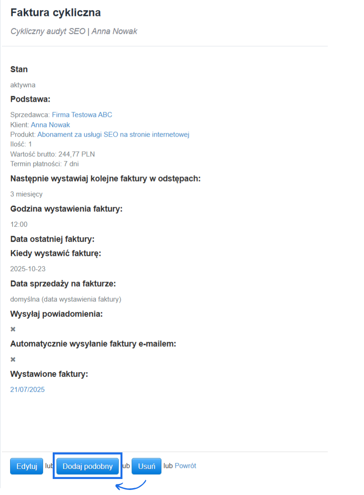Click the interval value 3 miesięcy
364x495 pixels.
tap(27, 194)
